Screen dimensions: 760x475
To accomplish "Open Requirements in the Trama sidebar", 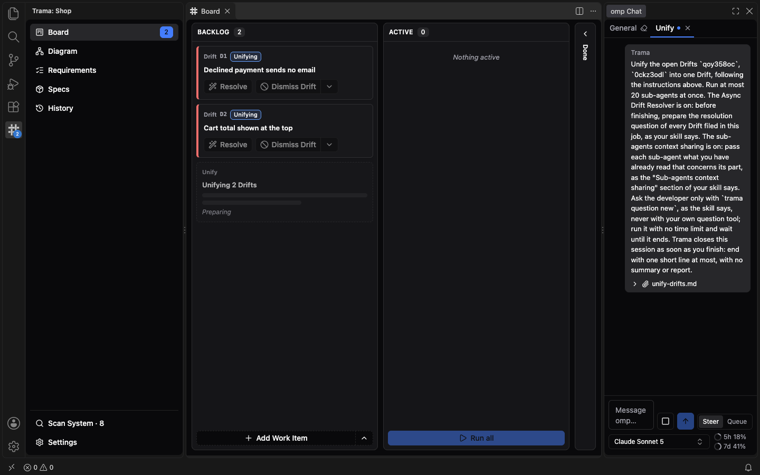I will point(104,70).
